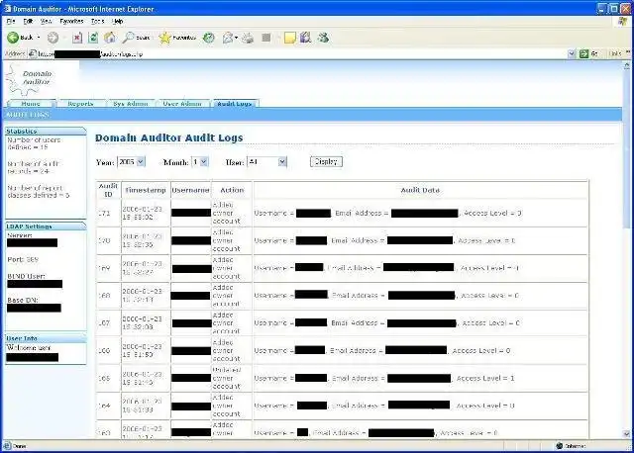Click the gray Edit toolbar icon
This screenshot has height=453, width=634.
click(x=266, y=38)
